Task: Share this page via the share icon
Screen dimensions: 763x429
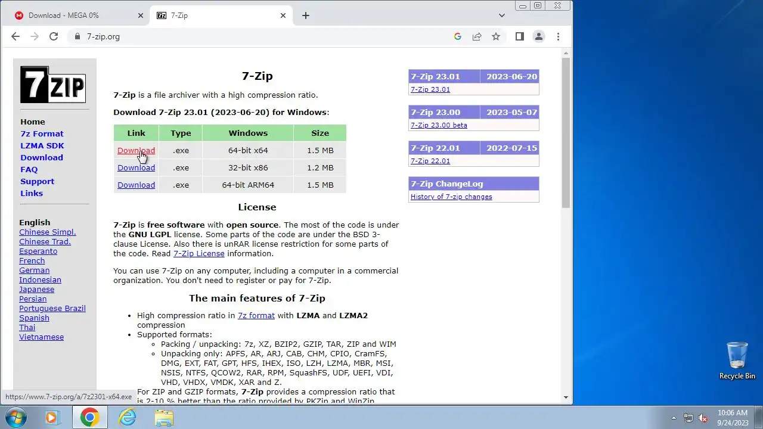Action: (477, 36)
